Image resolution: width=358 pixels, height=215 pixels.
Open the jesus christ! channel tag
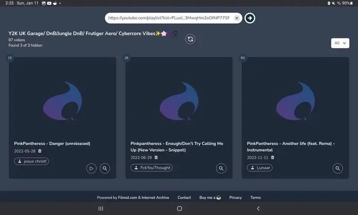(x=32, y=161)
